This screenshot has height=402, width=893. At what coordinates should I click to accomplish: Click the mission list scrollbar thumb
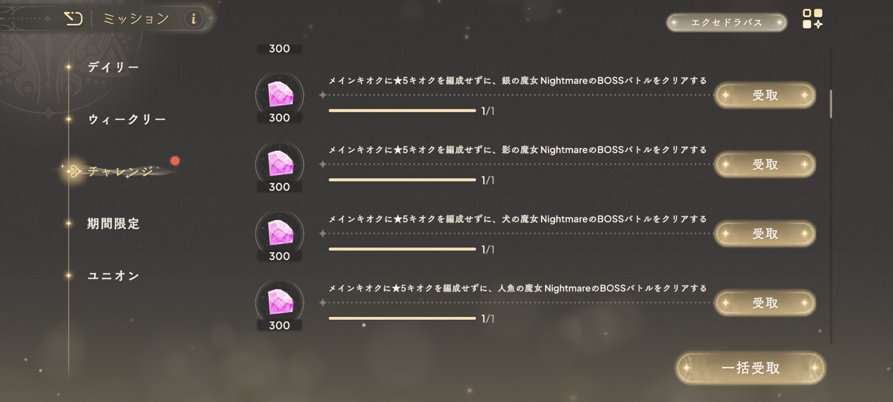tap(831, 104)
